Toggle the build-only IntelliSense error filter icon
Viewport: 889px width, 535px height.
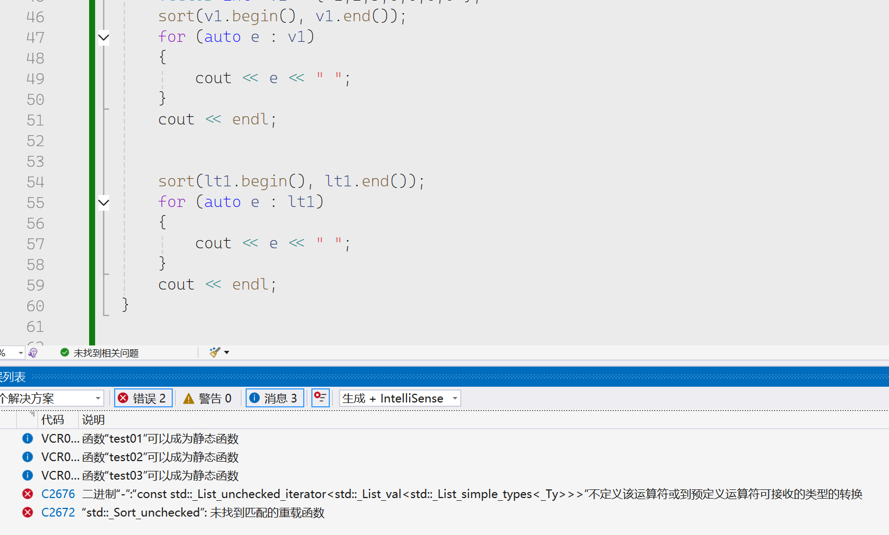click(321, 398)
